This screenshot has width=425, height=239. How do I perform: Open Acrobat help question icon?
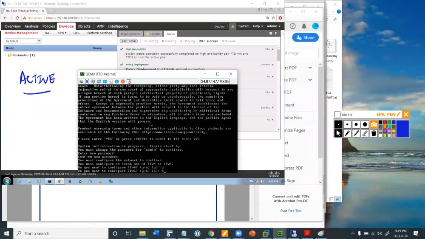tap(292, 26)
